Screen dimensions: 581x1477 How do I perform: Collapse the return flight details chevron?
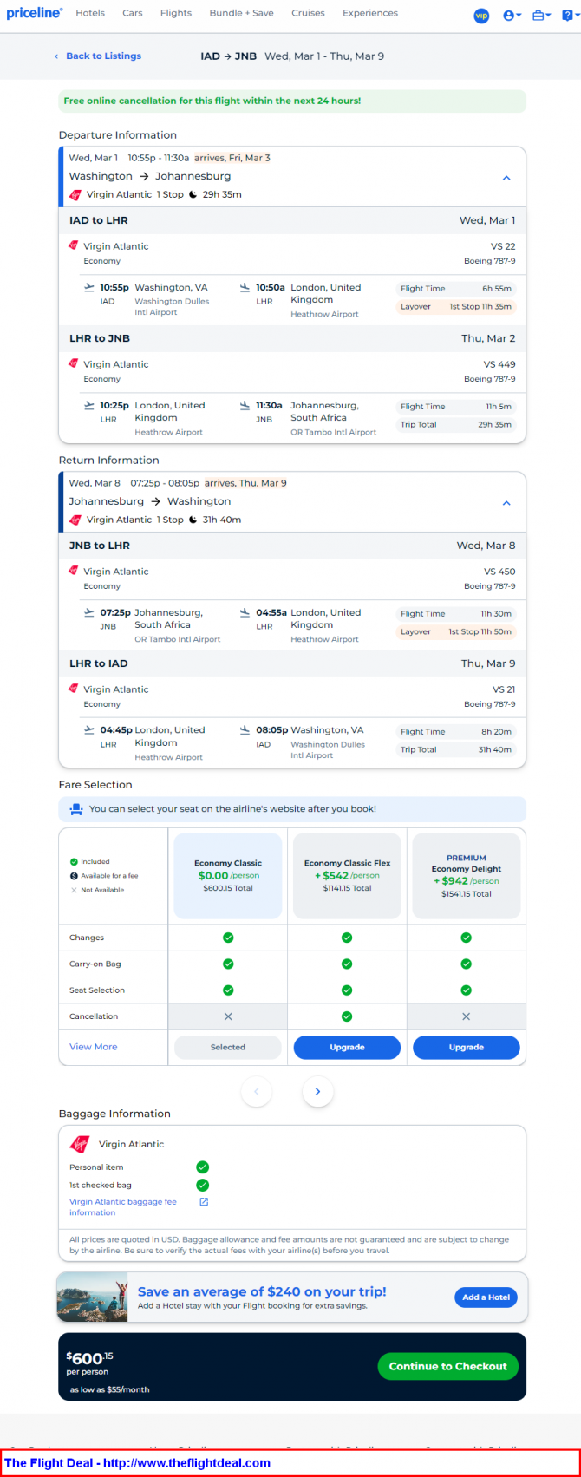(506, 503)
